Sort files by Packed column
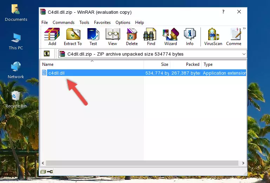The width and height of the screenshot is (270, 183). 186,64
